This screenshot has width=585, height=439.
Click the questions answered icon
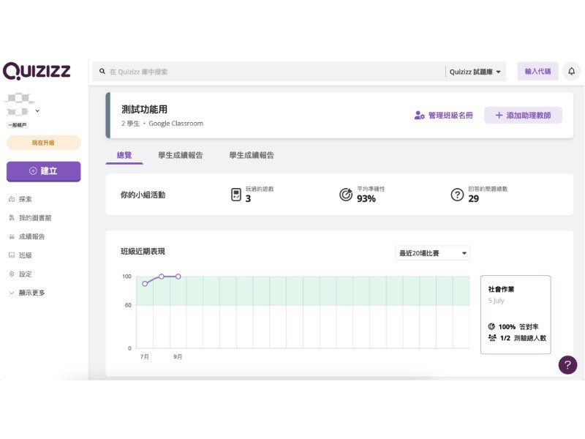click(457, 195)
